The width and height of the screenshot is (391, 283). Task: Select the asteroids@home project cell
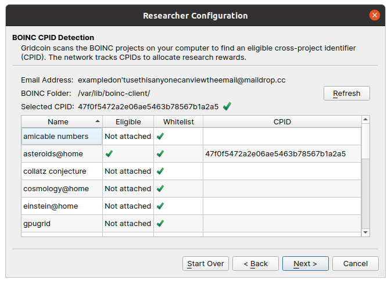click(62, 153)
